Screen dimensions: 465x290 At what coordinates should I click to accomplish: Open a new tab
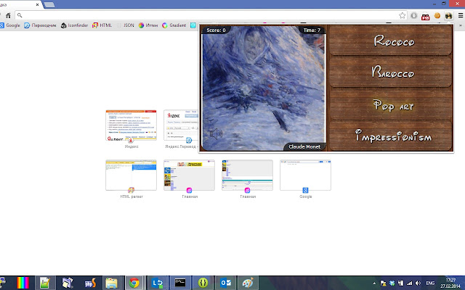pos(49,5)
